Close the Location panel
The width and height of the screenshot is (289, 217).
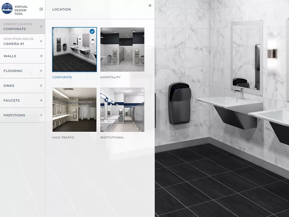(150, 6)
